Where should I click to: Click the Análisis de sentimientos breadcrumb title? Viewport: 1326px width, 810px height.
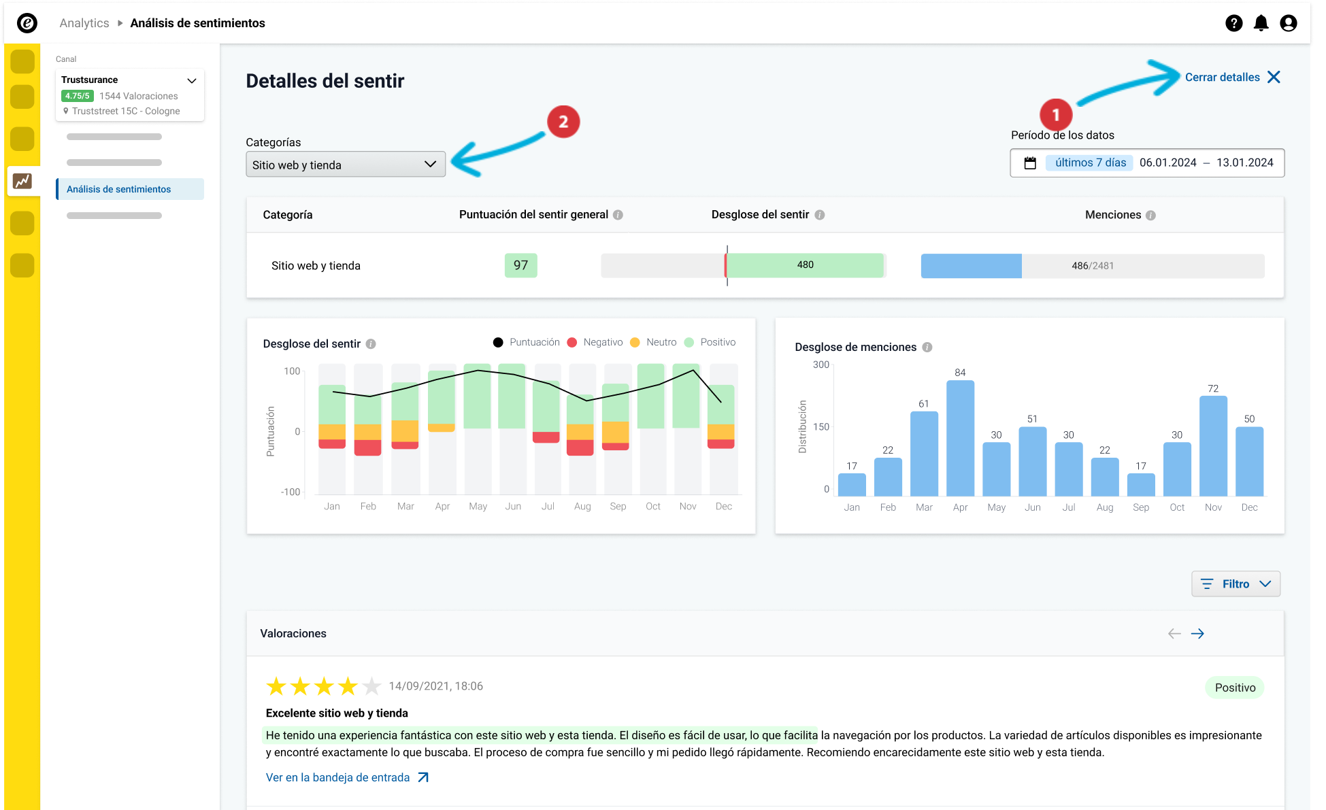[x=198, y=23]
